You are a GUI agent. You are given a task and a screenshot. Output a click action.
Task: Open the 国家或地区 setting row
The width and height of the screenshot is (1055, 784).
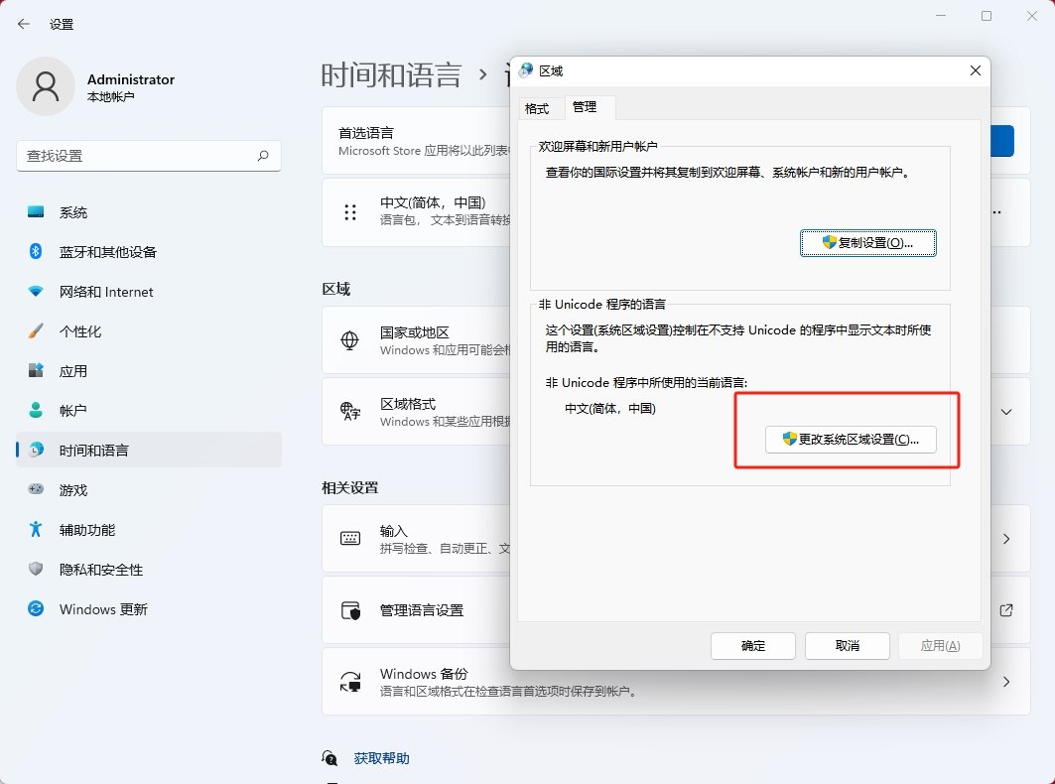[x=676, y=340]
